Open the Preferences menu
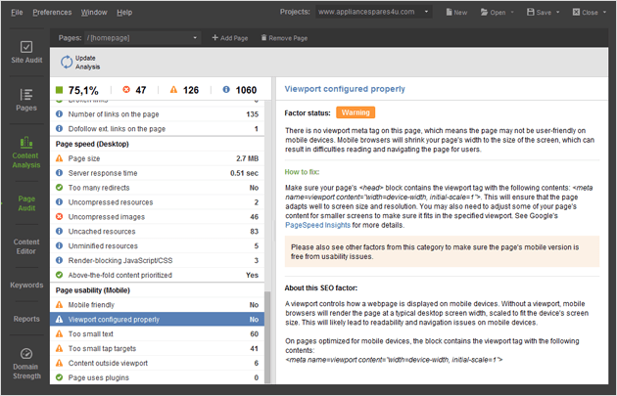The image size is (617, 396). [52, 12]
